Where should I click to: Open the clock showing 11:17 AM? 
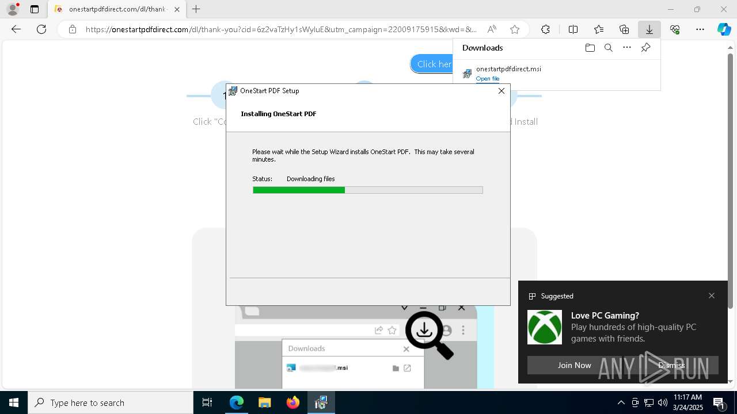tap(687, 402)
